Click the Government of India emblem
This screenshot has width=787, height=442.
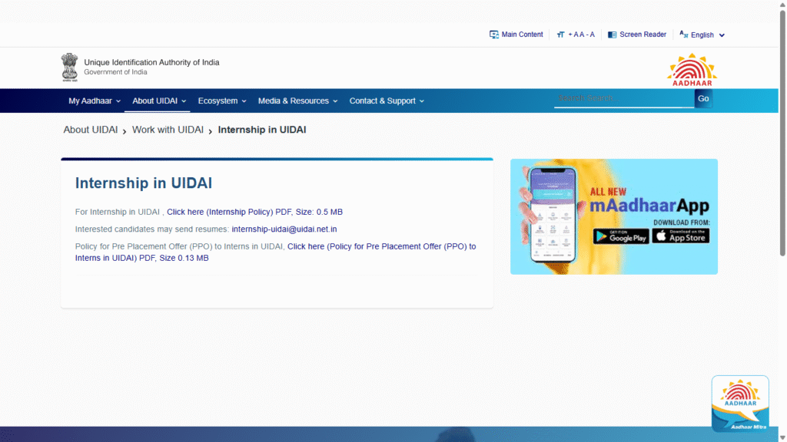(x=70, y=68)
